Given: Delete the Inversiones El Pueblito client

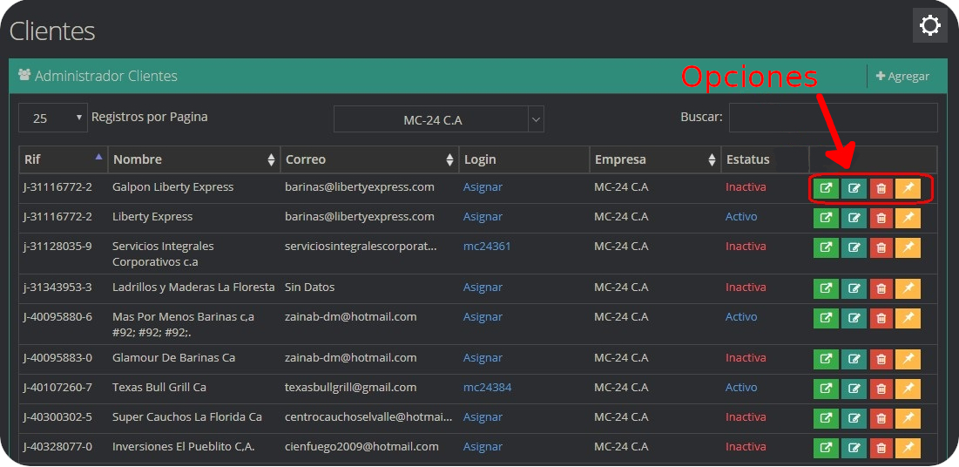Looking at the screenshot, I should pos(881,448).
